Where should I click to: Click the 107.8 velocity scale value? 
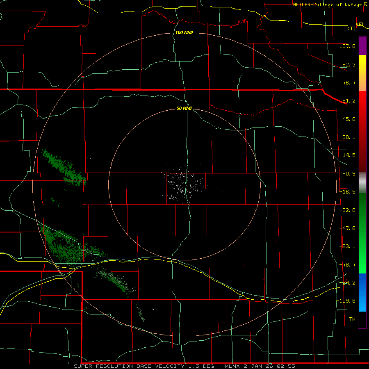point(347,46)
